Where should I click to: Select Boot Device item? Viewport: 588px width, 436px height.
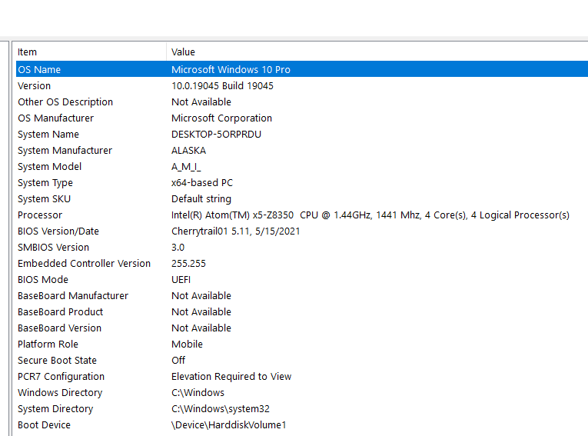(44, 424)
